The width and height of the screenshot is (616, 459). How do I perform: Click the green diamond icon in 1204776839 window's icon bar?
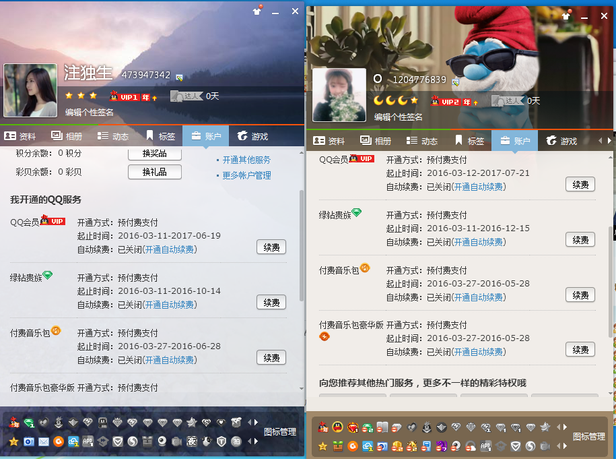368,427
